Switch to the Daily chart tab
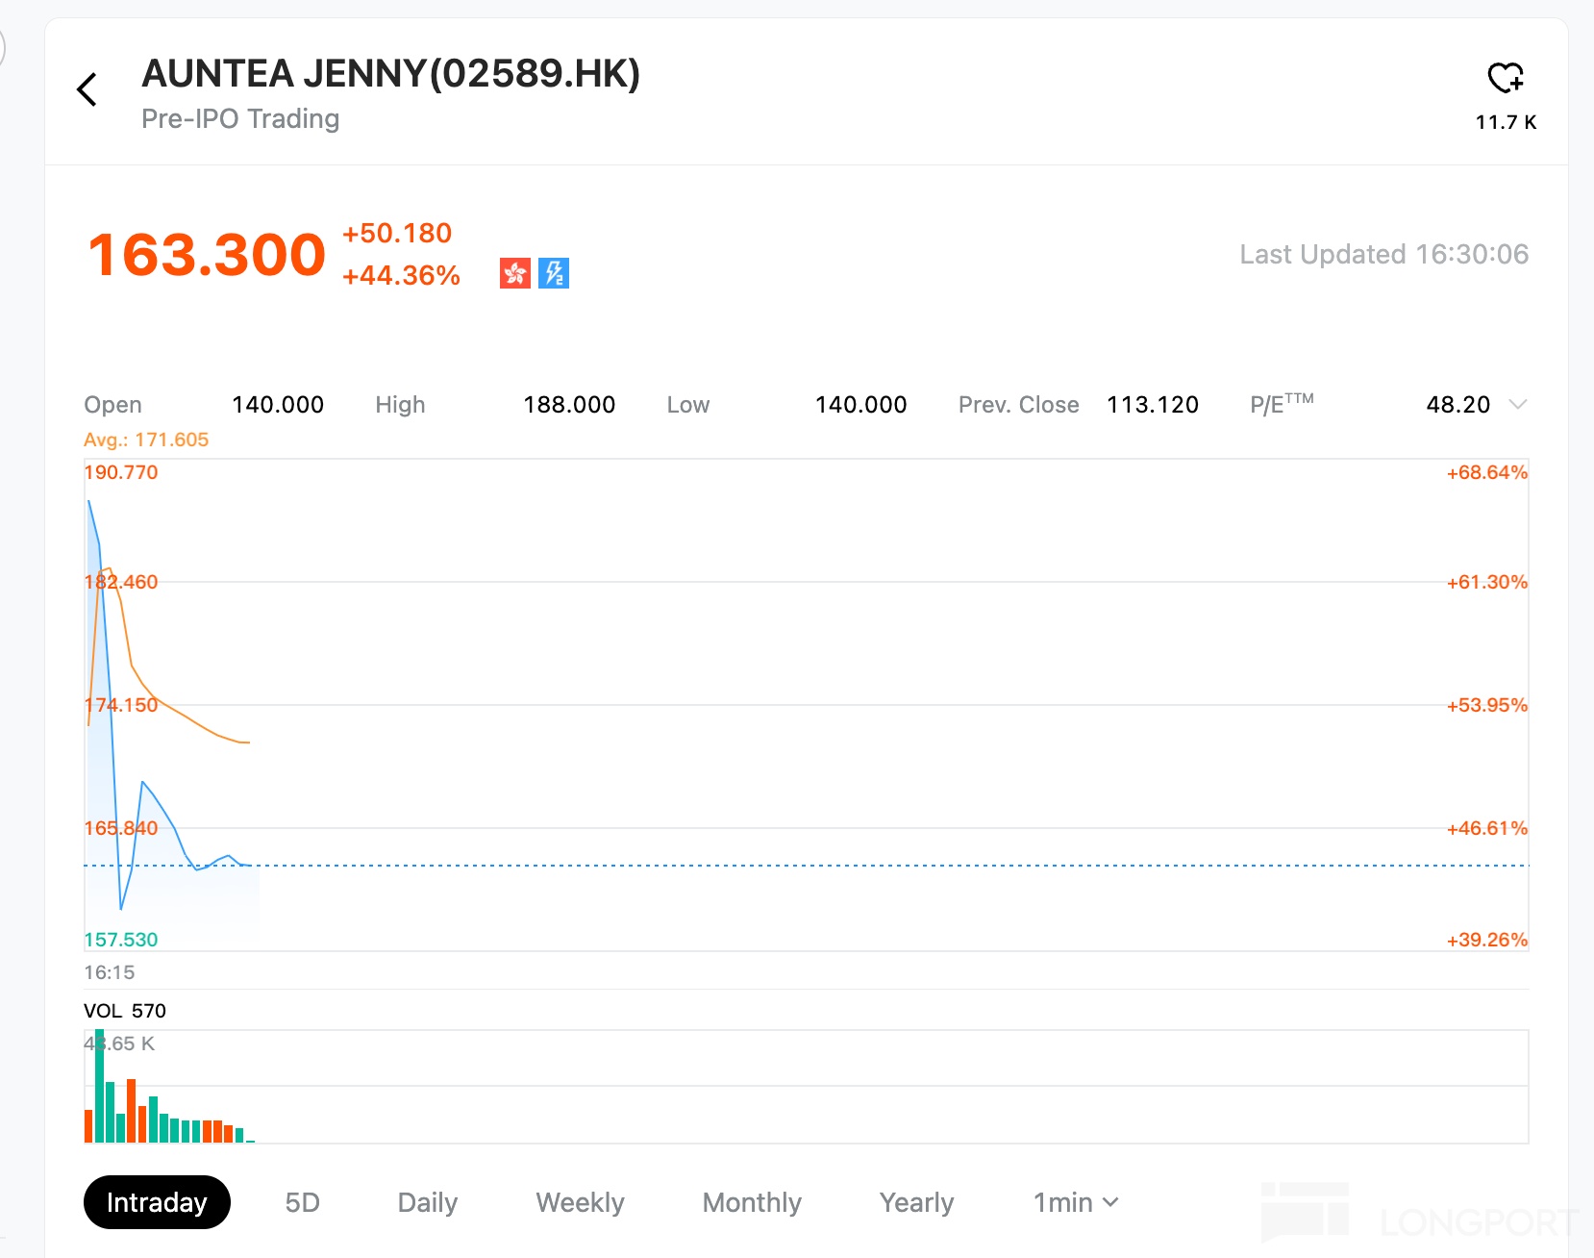This screenshot has width=1594, height=1258. (x=428, y=1202)
